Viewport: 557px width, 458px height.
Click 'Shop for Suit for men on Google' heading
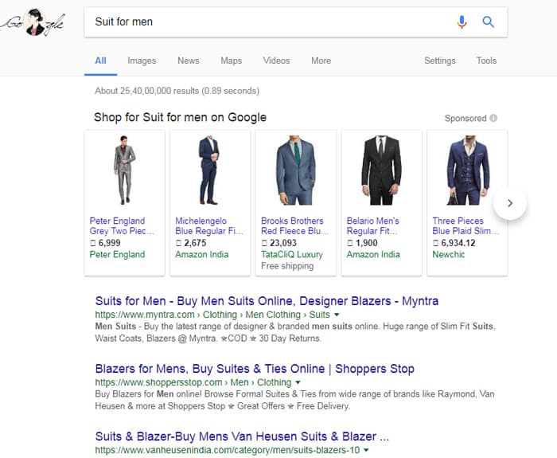pos(180,117)
